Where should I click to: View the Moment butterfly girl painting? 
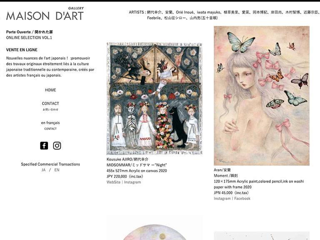point(262,96)
